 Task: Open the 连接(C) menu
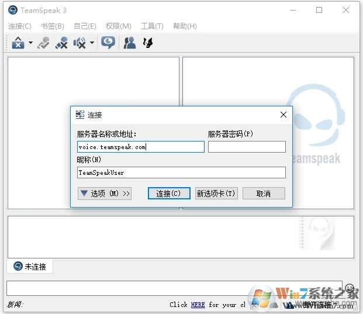[20, 26]
